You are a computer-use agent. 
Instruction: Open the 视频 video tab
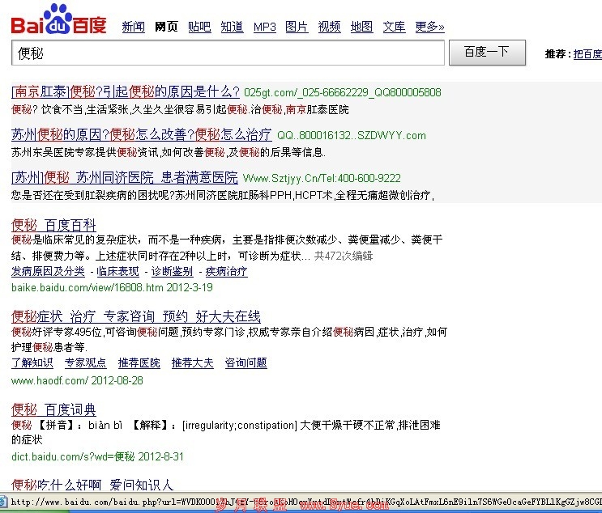329,27
